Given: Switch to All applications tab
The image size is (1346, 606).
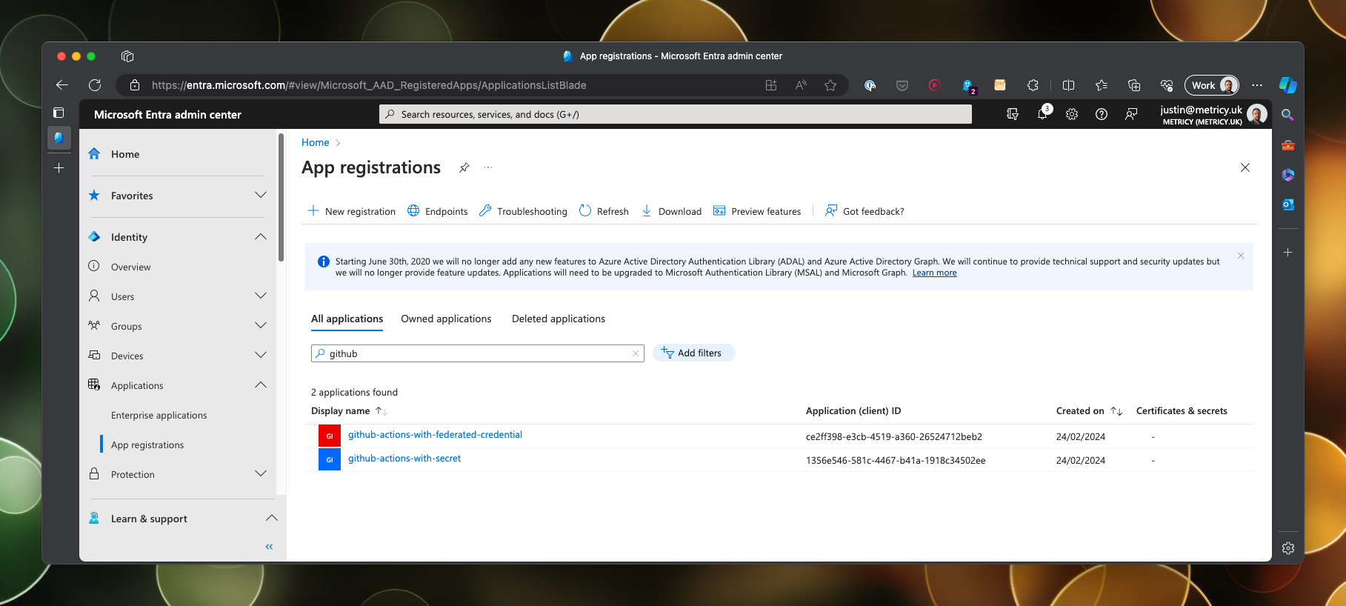Looking at the screenshot, I should [347, 319].
